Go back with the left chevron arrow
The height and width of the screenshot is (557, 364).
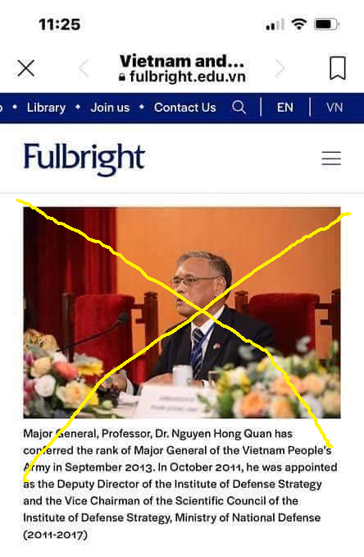[x=84, y=68]
